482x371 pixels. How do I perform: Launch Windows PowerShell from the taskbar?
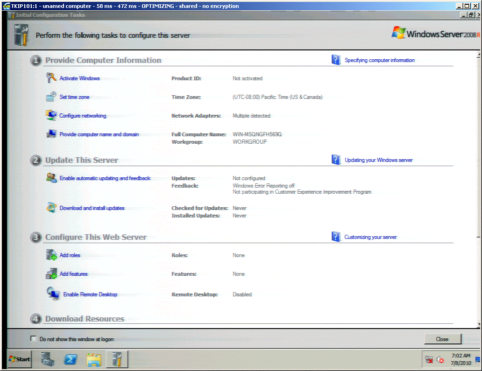71,359
